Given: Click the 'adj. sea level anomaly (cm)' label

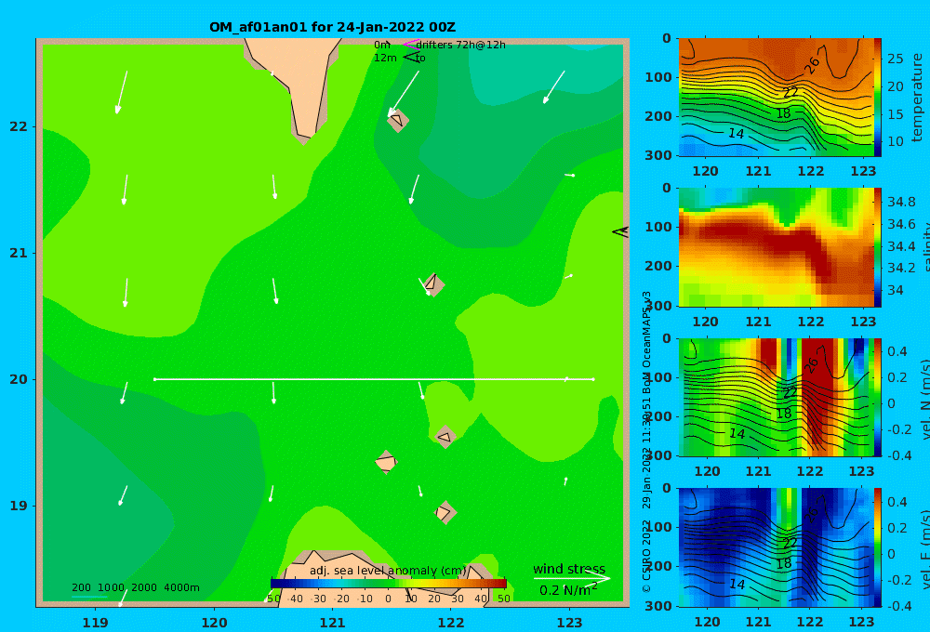Looking at the screenshot, I should 388,571.
